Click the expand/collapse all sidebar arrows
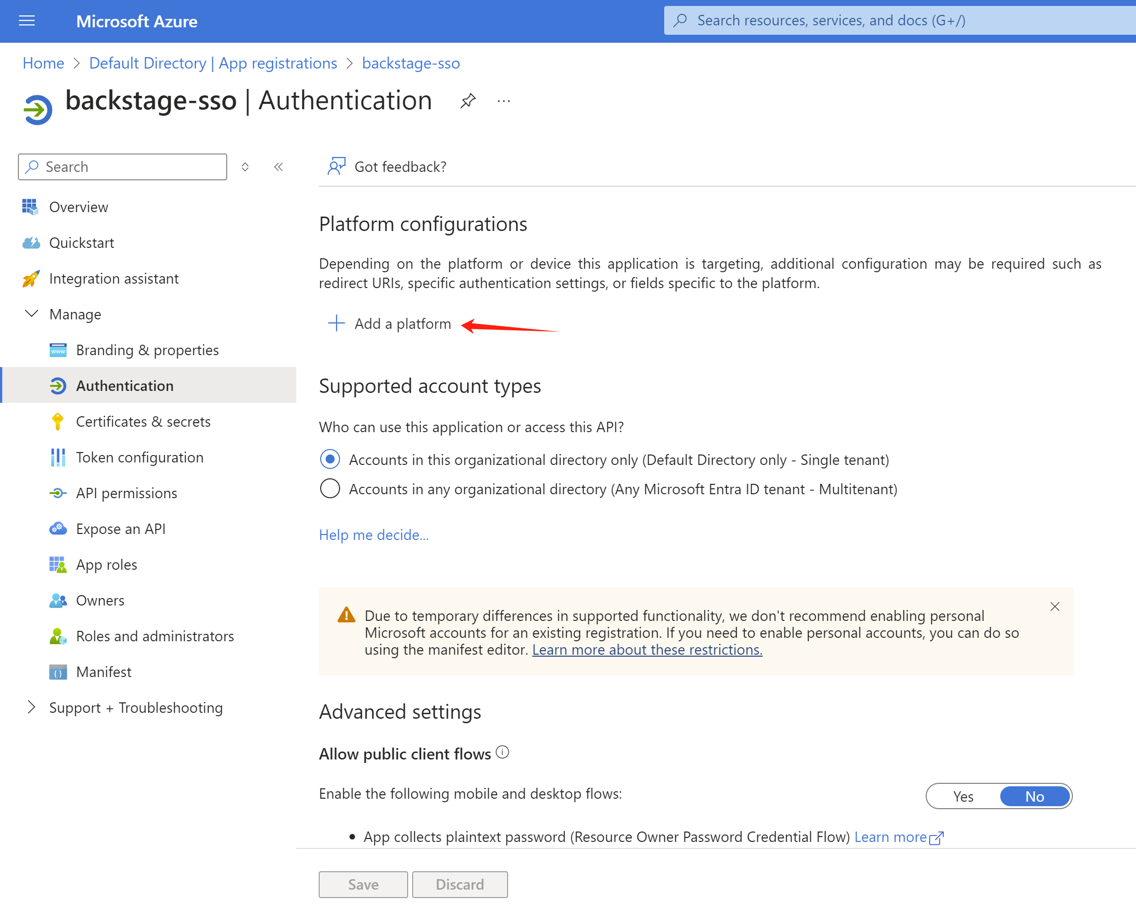This screenshot has height=909, width=1136. click(245, 167)
